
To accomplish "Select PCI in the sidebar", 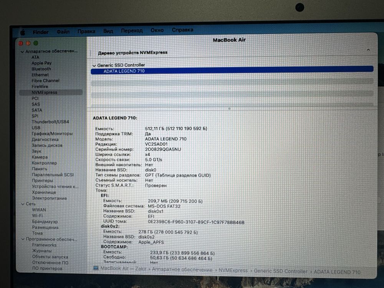I will pos(35,98).
